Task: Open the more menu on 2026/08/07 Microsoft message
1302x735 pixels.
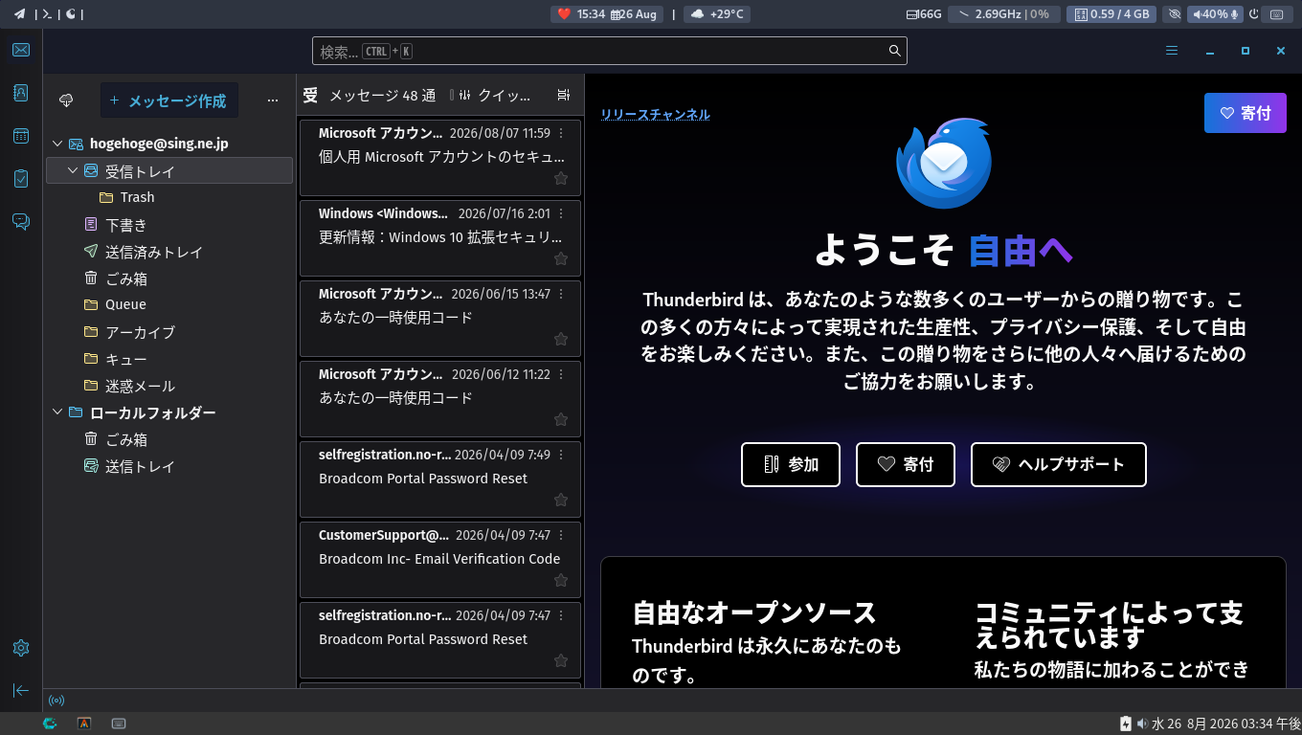Action: (x=562, y=133)
